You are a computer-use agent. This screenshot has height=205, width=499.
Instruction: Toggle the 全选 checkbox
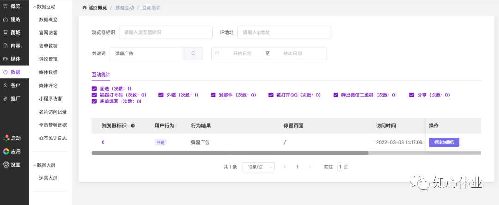(94, 89)
